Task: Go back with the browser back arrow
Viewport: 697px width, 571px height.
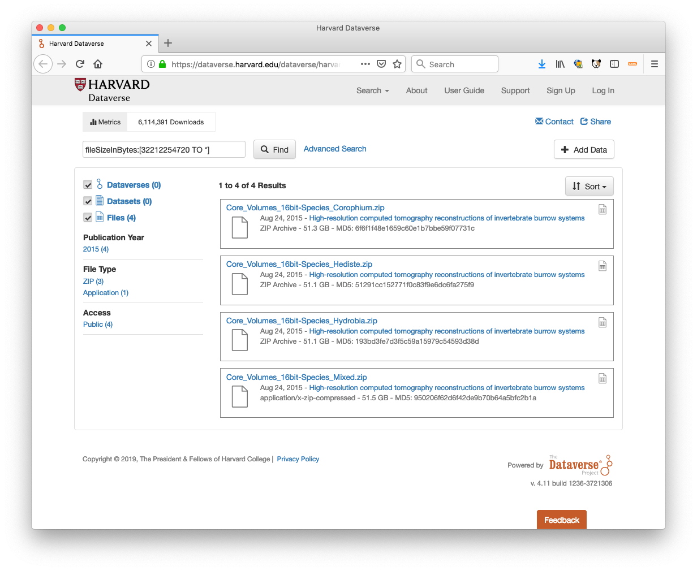Action: (x=43, y=64)
